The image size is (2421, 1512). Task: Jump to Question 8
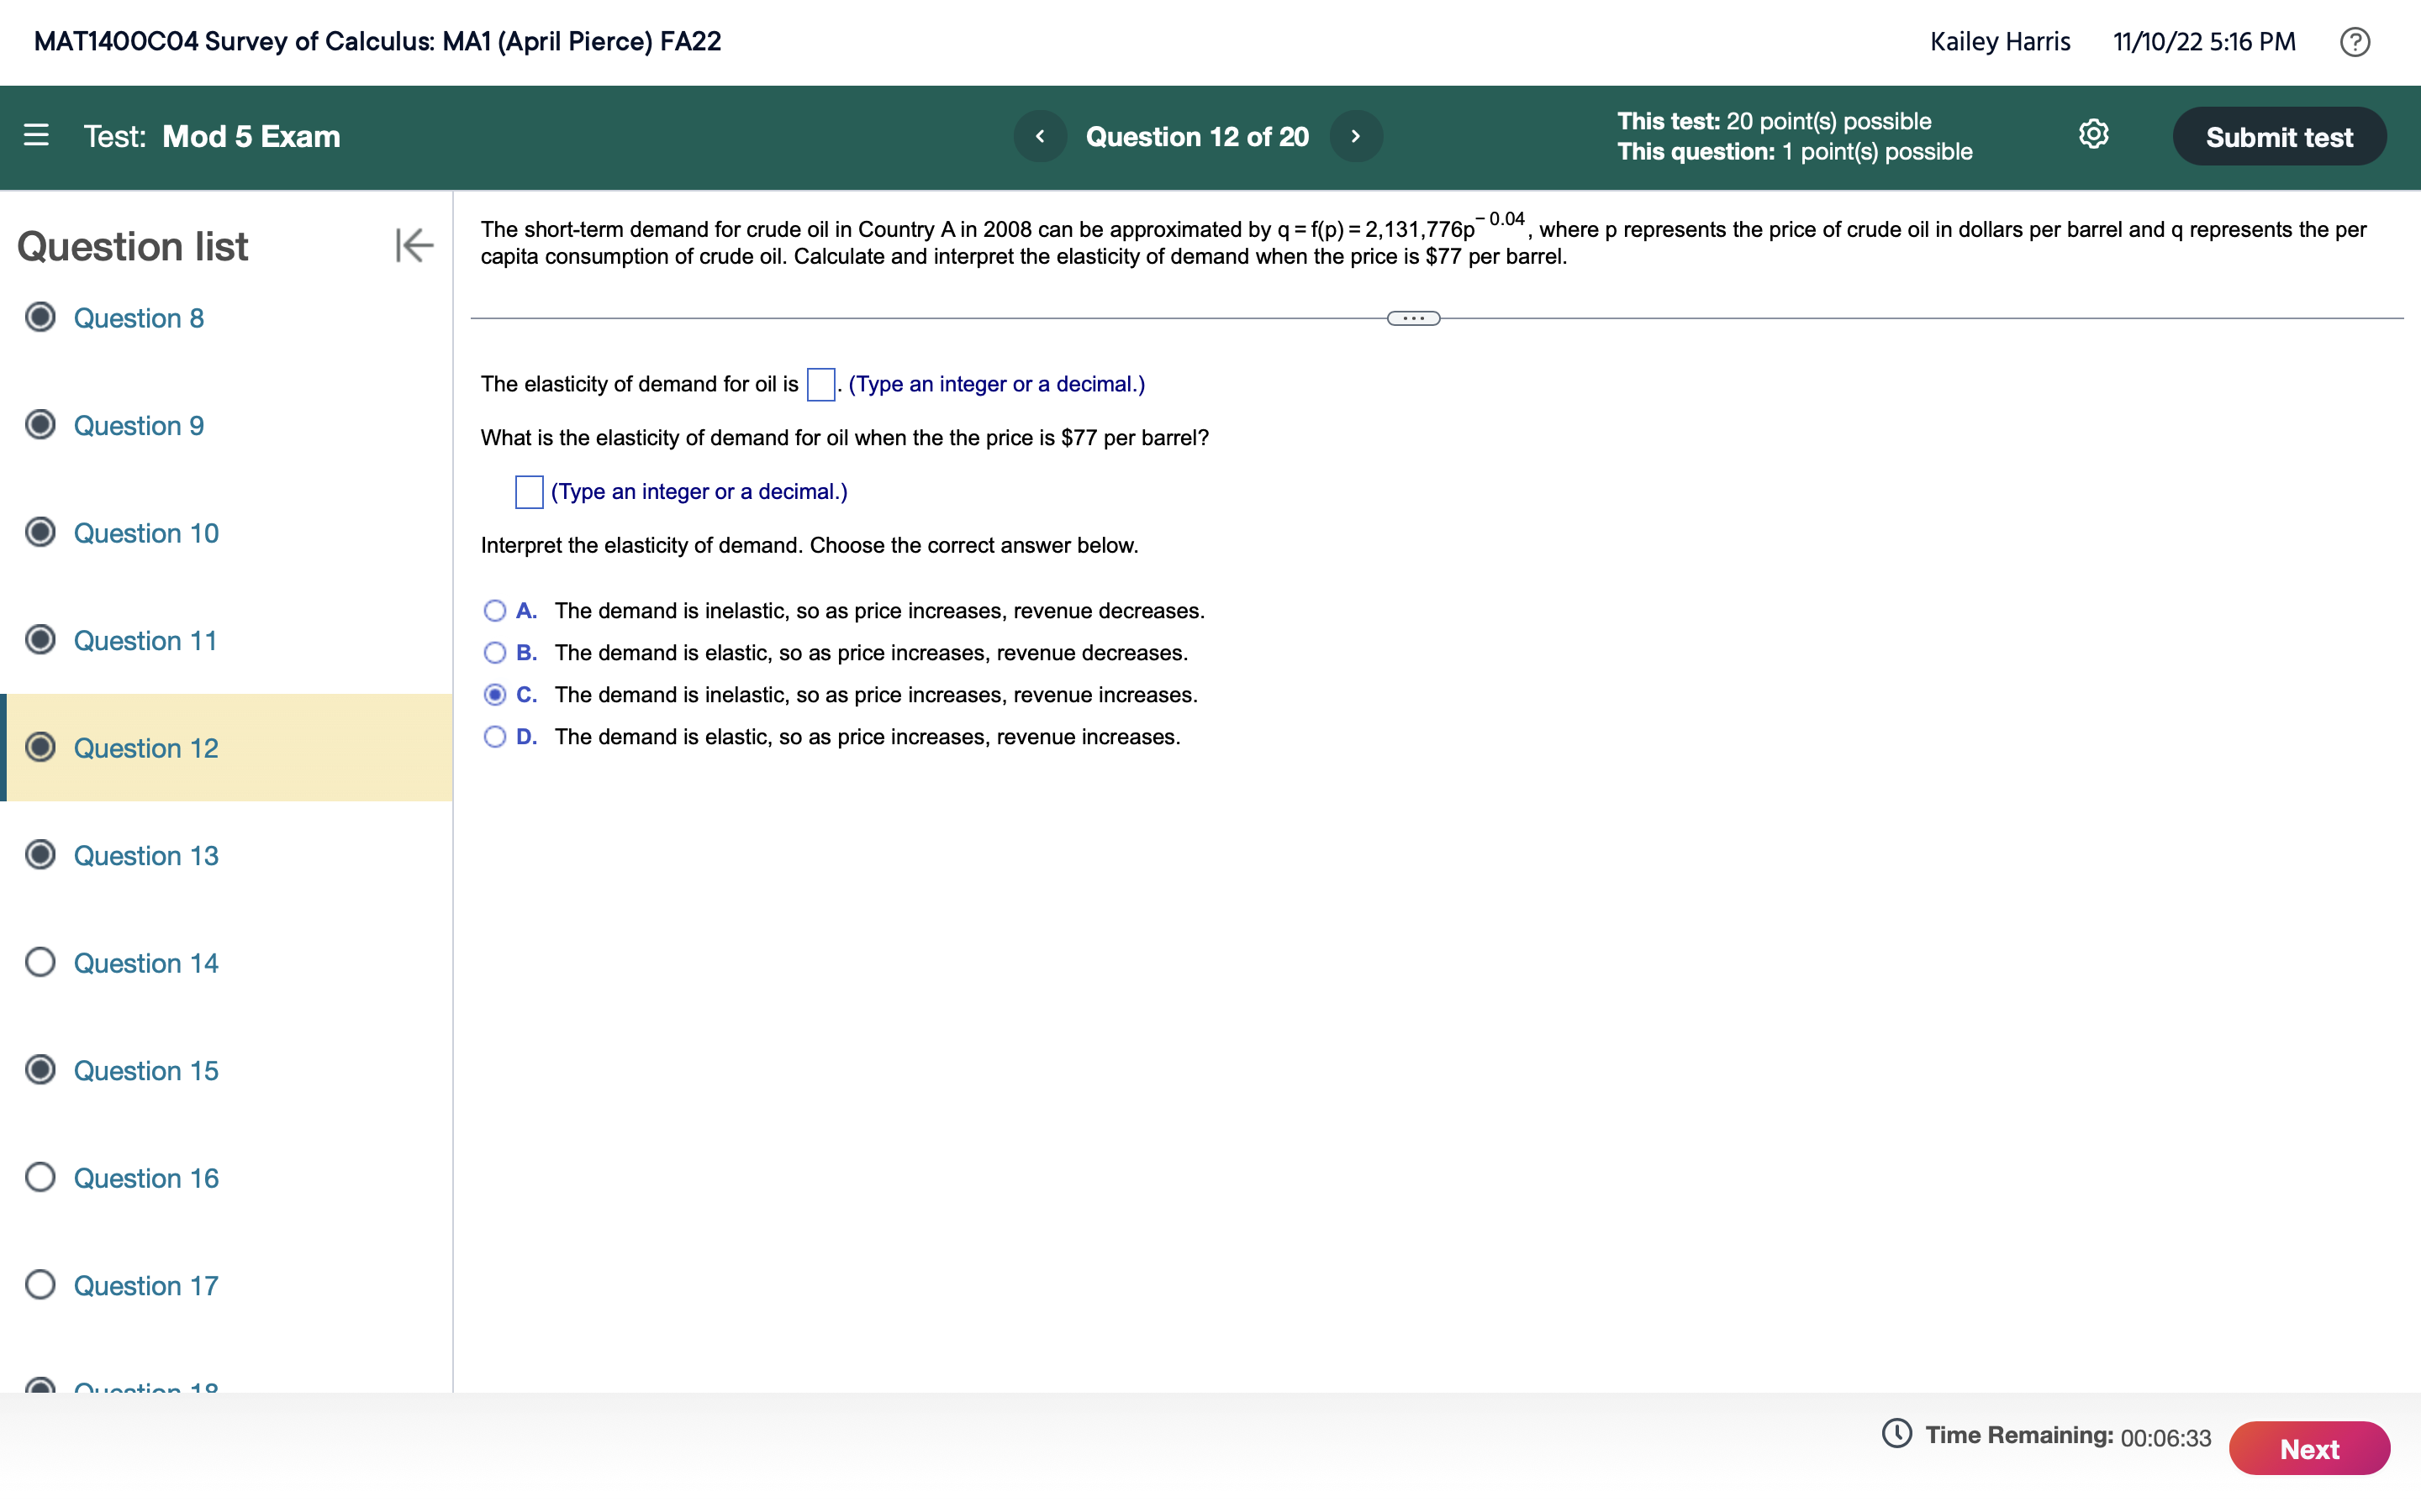click(139, 318)
